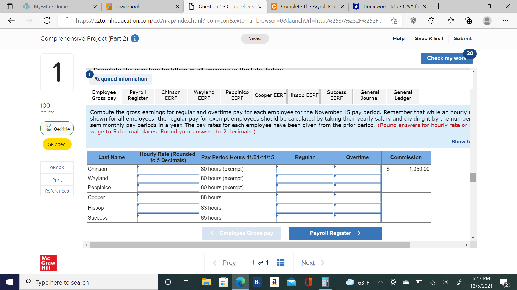Open the Mail app from the taskbar
Screen dimensions: 517x290
coord(291,282)
